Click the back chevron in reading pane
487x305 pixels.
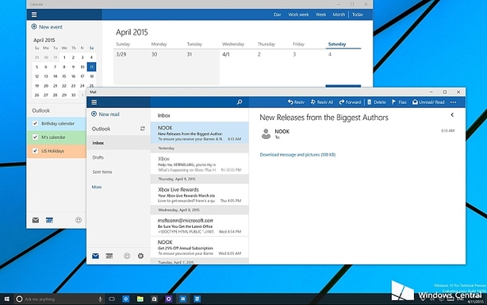coord(452,114)
